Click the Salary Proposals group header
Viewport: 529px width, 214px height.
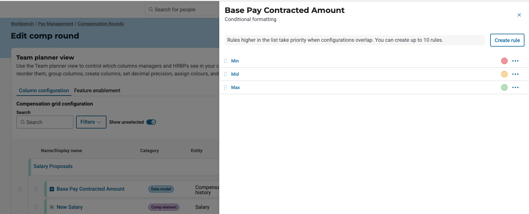(53, 166)
